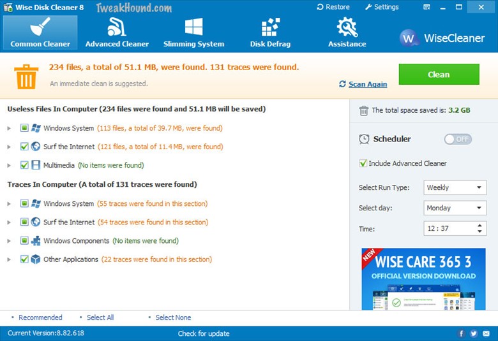This screenshot has width=498, height=341.
Task: Turn on the Scheduler switch
Action: (458, 139)
